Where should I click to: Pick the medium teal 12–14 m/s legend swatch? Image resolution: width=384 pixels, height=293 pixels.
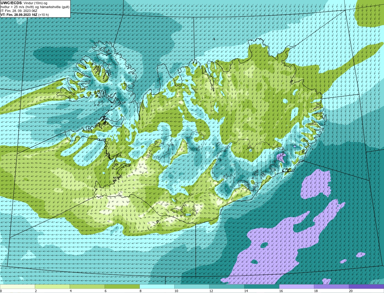(x=227, y=286)
